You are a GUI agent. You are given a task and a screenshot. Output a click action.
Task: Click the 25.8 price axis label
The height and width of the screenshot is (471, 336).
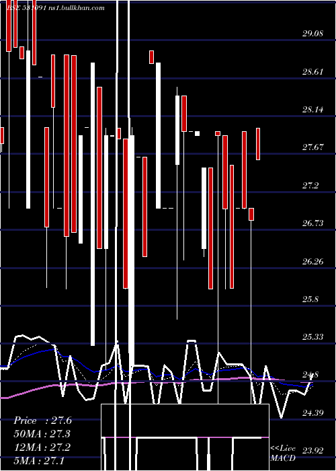click(310, 299)
